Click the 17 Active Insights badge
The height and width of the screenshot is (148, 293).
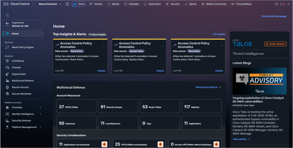pos(97,35)
